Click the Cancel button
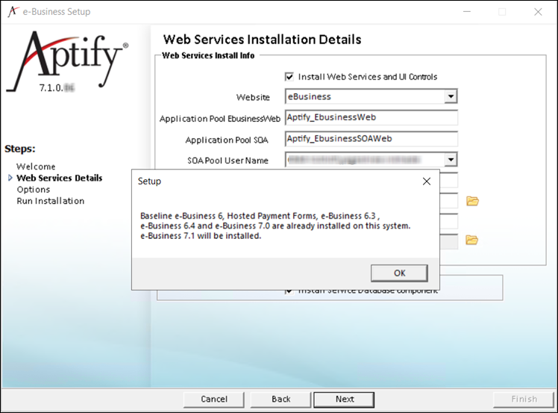Screen dimensions: 558x413 [x=214, y=399]
